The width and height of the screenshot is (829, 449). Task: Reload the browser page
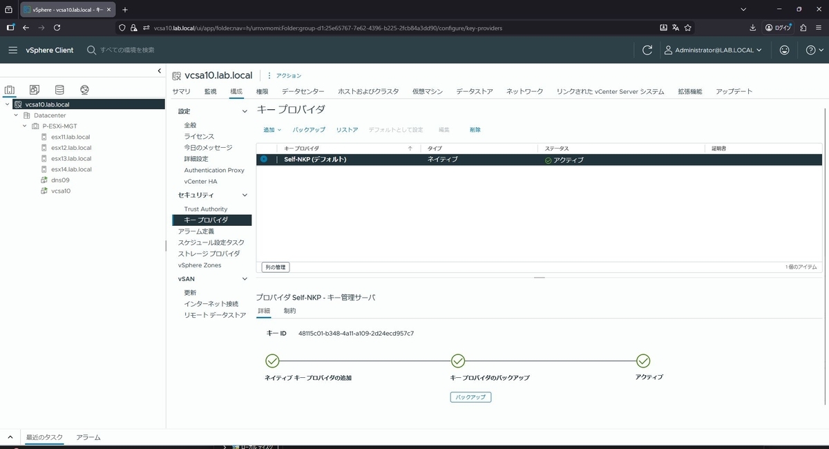57,28
